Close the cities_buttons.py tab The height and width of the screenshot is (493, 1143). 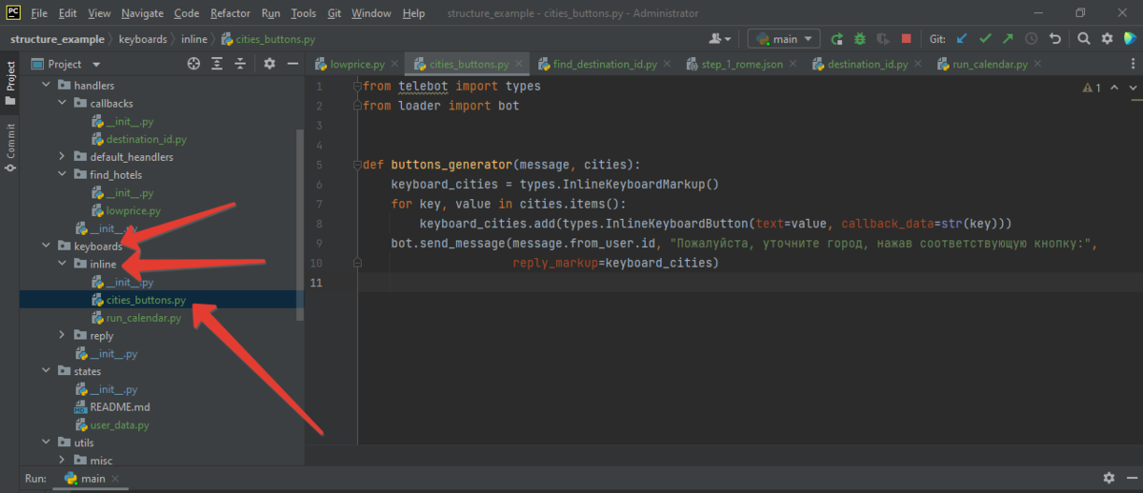point(521,65)
